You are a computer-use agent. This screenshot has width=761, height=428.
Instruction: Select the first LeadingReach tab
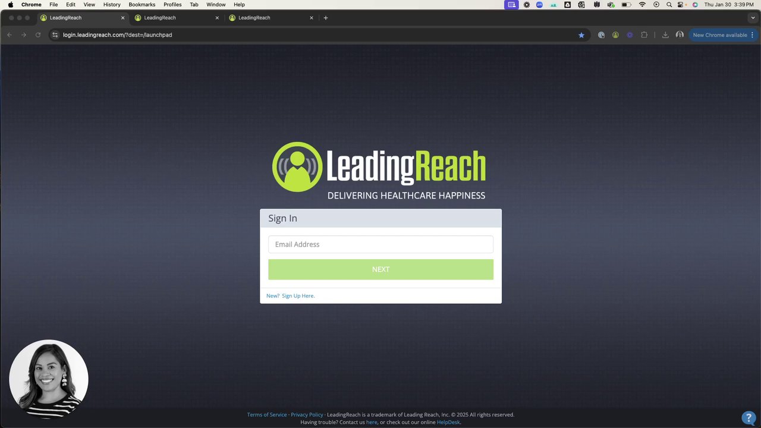coord(83,18)
